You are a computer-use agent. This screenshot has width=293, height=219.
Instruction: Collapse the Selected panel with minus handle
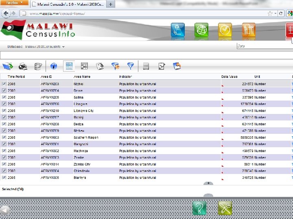pos(208,195)
